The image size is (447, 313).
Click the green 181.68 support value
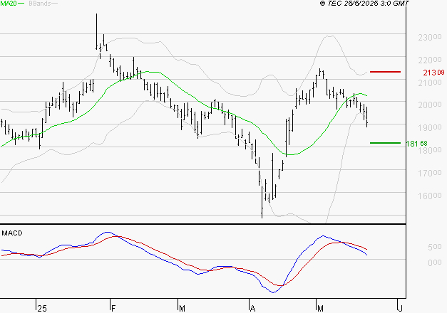click(416, 144)
